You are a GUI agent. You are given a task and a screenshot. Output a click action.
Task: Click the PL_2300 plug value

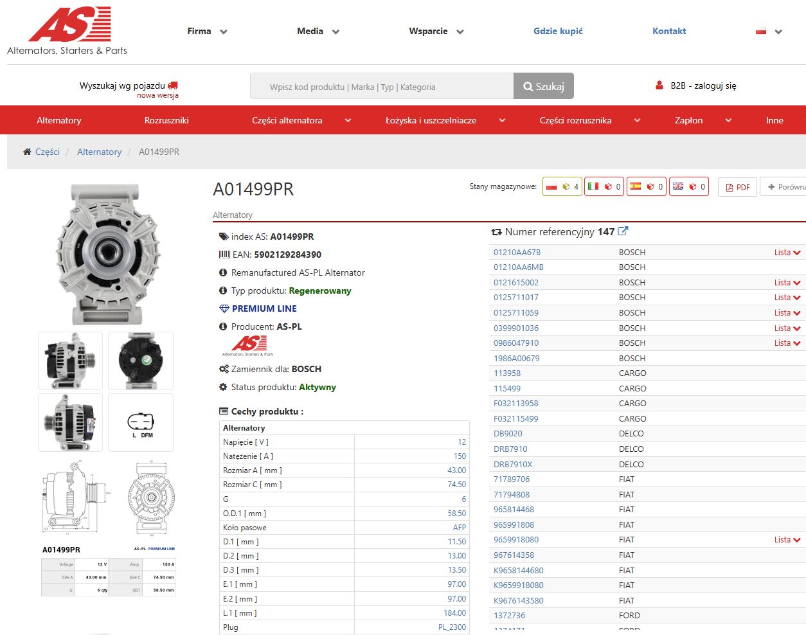(452, 627)
